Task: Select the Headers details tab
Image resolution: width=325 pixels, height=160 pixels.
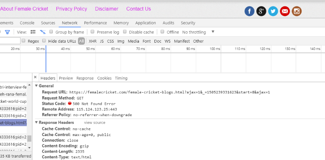Action: [48, 78]
